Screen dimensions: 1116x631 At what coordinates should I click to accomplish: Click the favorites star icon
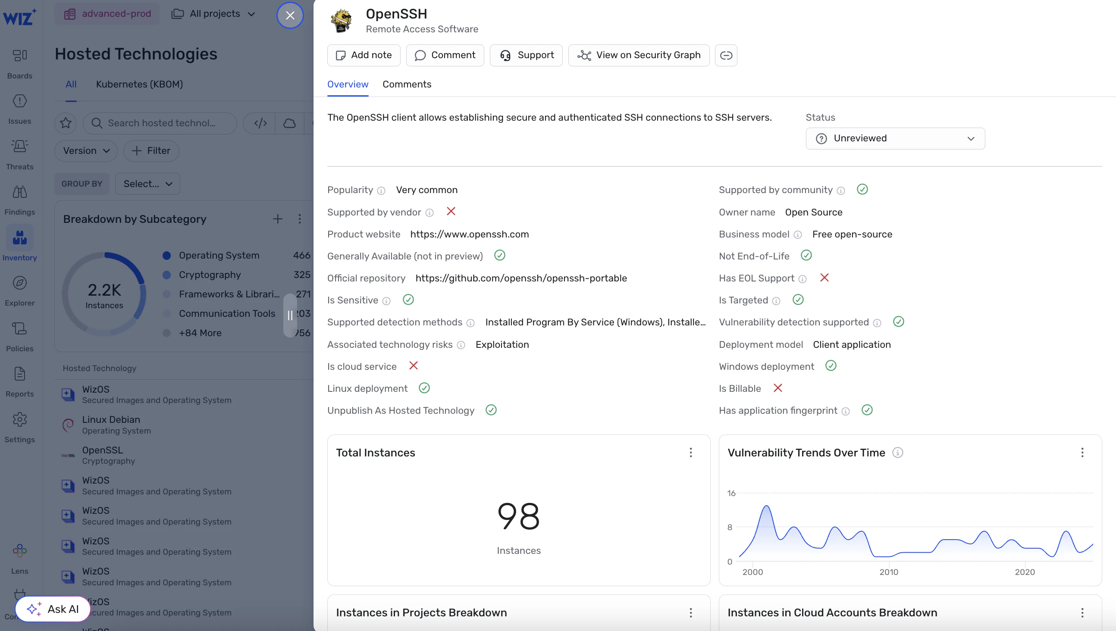point(66,123)
